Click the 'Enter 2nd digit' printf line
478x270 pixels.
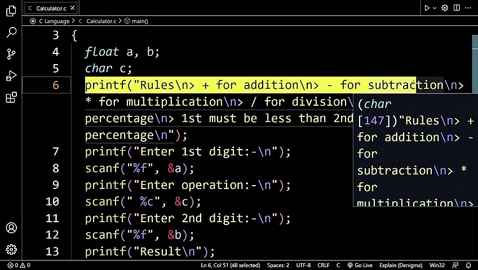point(188,218)
